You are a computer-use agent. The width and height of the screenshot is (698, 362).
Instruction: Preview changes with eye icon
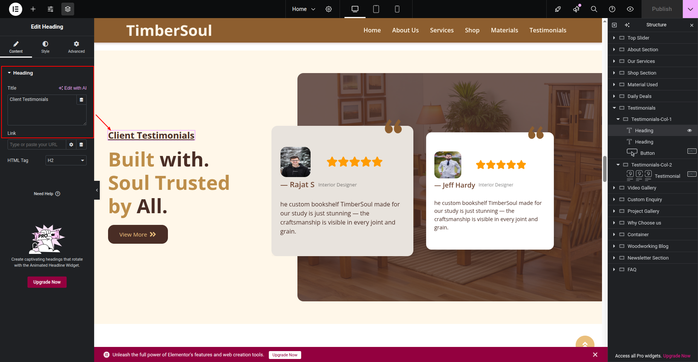click(630, 9)
